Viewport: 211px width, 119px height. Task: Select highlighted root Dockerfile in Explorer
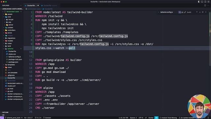pyautogui.click(x=11, y=78)
